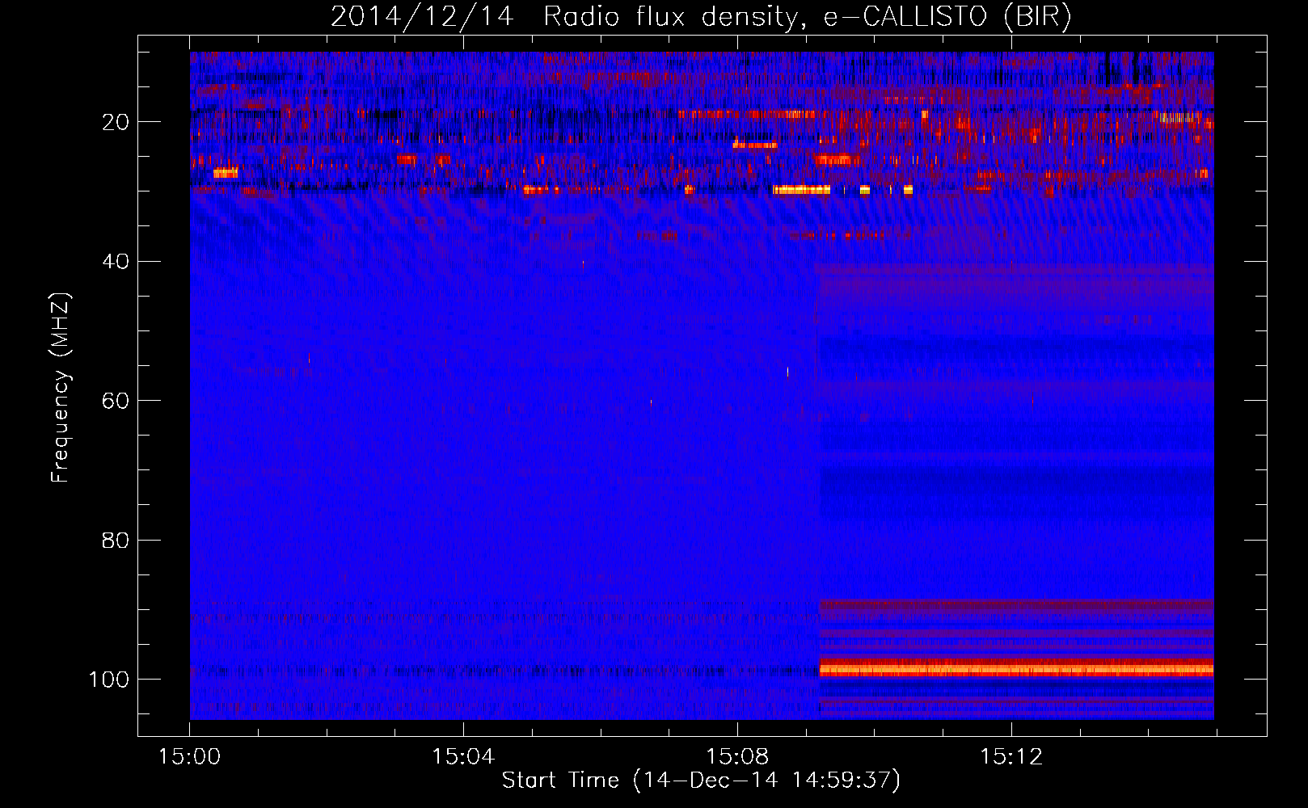Screen dimensions: 1308x808
Task: Click the '15:04' time tick label
Action: (x=463, y=757)
